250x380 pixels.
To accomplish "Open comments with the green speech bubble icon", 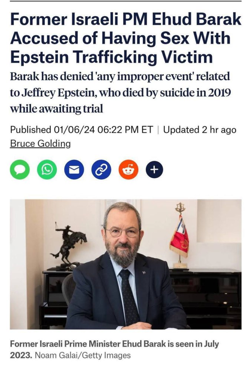I will click(20, 170).
